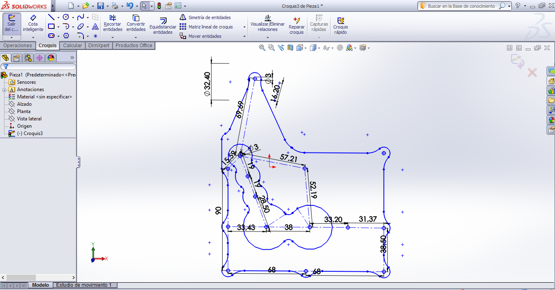555x290 pixels.
Task: Click Equidistanciar entidades offset tool
Action: coord(163,26)
